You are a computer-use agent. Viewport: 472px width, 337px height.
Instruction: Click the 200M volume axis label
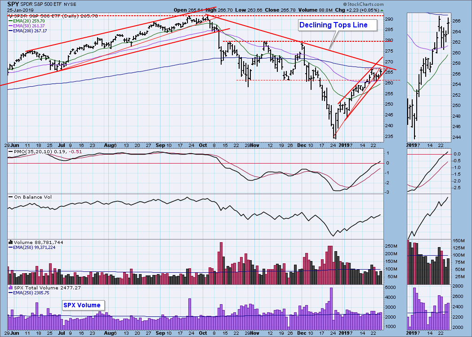392,254
